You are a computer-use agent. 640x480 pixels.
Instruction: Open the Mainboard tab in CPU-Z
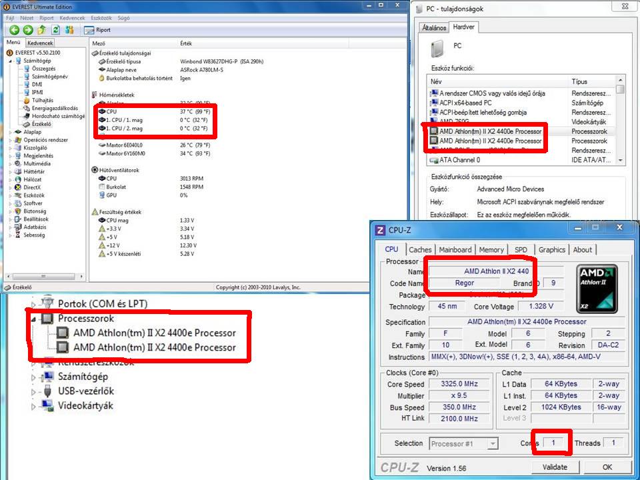tap(455, 250)
